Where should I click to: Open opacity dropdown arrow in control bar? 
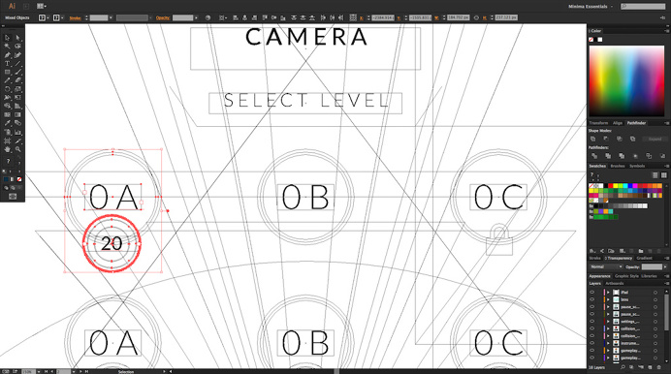(197, 18)
